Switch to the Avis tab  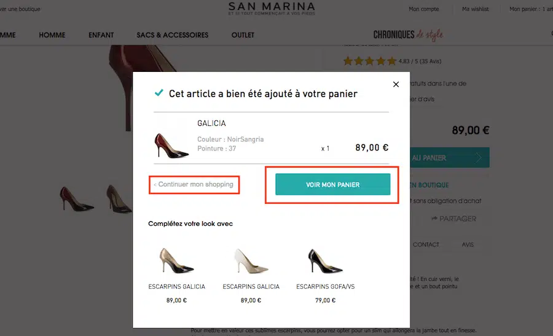click(x=468, y=244)
